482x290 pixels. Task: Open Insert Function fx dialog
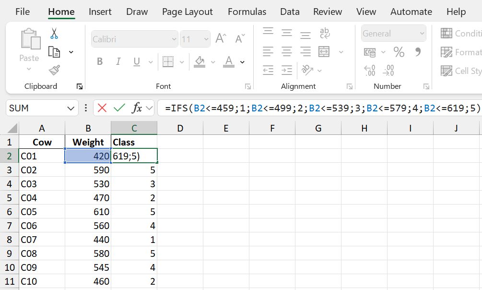click(137, 108)
